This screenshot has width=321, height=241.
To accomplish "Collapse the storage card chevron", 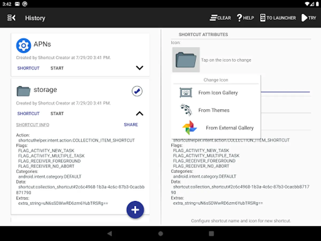I will point(140,114).
